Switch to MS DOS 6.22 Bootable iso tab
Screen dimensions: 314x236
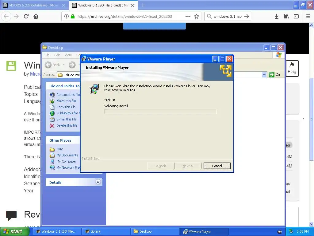pos(34,5)
